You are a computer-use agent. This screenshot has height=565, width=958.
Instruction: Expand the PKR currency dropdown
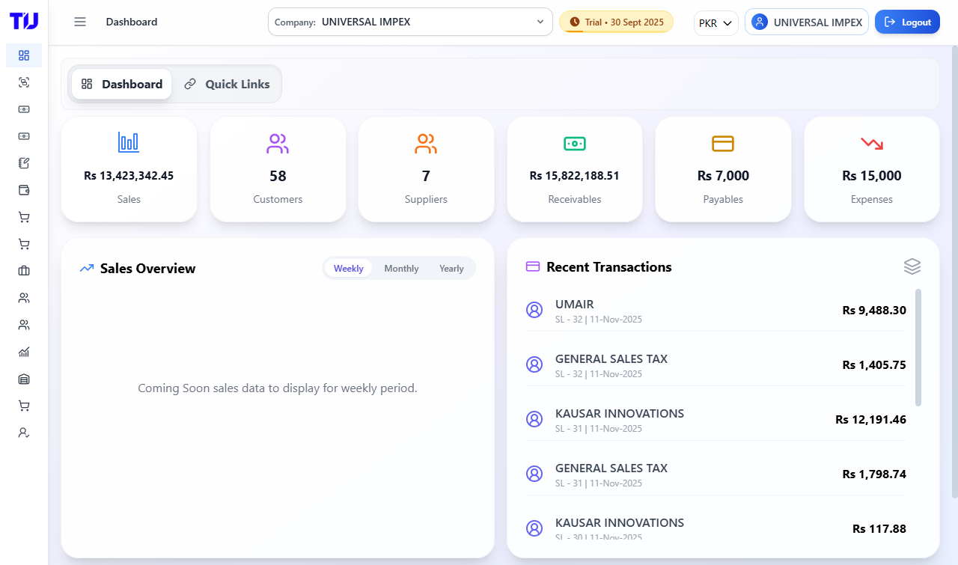click(x=716, y=23)
